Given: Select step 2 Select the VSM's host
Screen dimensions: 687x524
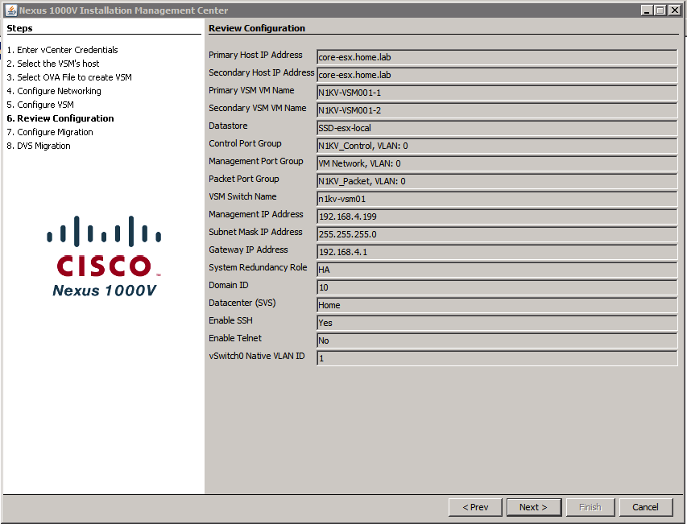Looking at the screenshot, I should click(x=53, y=64).
